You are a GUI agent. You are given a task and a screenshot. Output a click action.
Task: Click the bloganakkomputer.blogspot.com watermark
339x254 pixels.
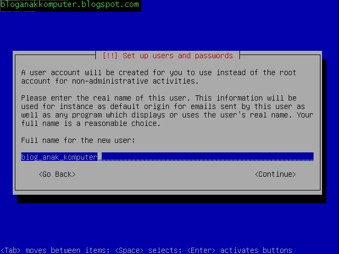[69, 5]
